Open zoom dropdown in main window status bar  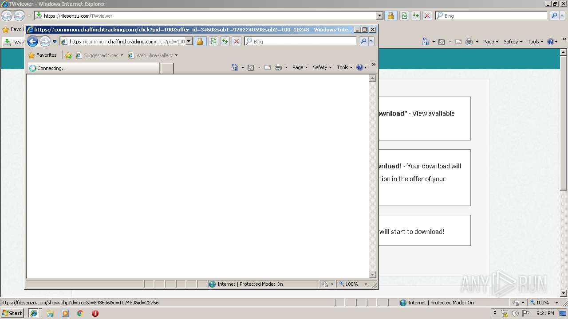(556, 303)
